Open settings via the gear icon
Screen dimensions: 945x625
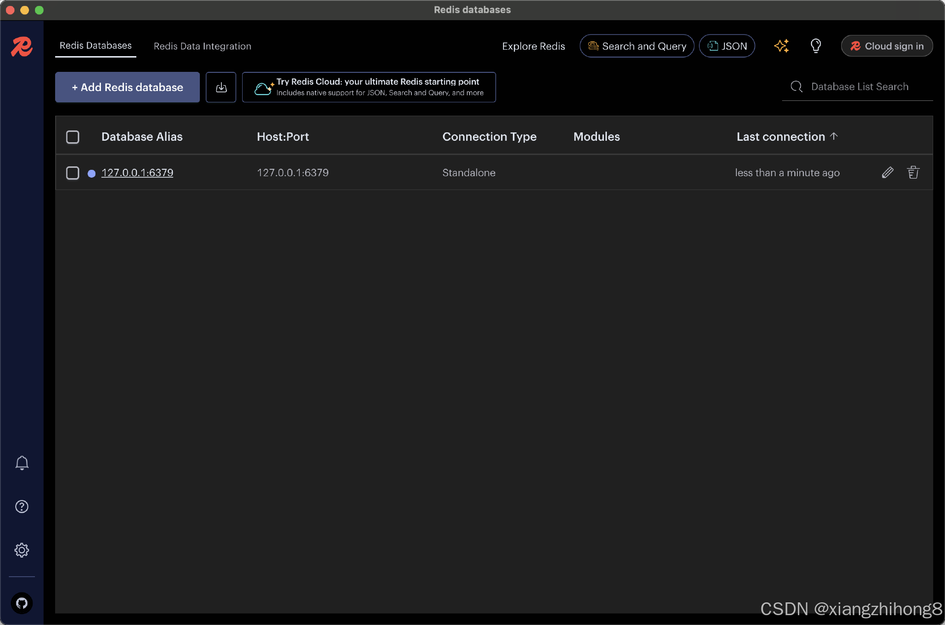point(22,550)
